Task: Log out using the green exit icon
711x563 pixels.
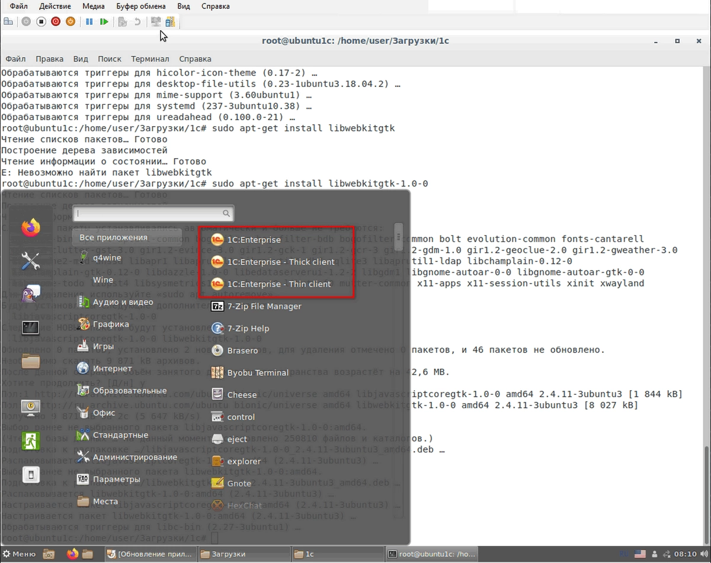Action: (31, 440)
